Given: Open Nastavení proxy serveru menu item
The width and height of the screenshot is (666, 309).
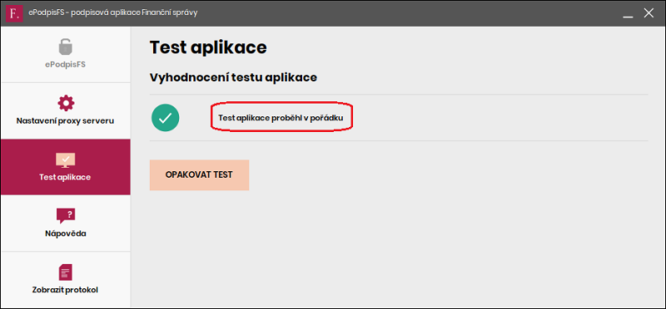Looking at the screenshot, I should [x=66, y=110].
